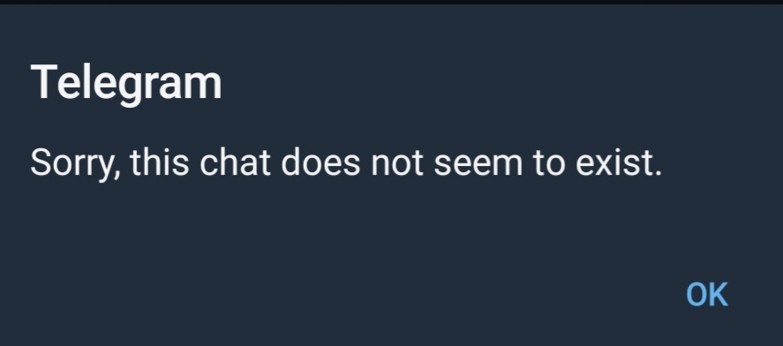Tap the word 'exist.' ending the message
Screen dimensions: 783x346
click(619, 162)
